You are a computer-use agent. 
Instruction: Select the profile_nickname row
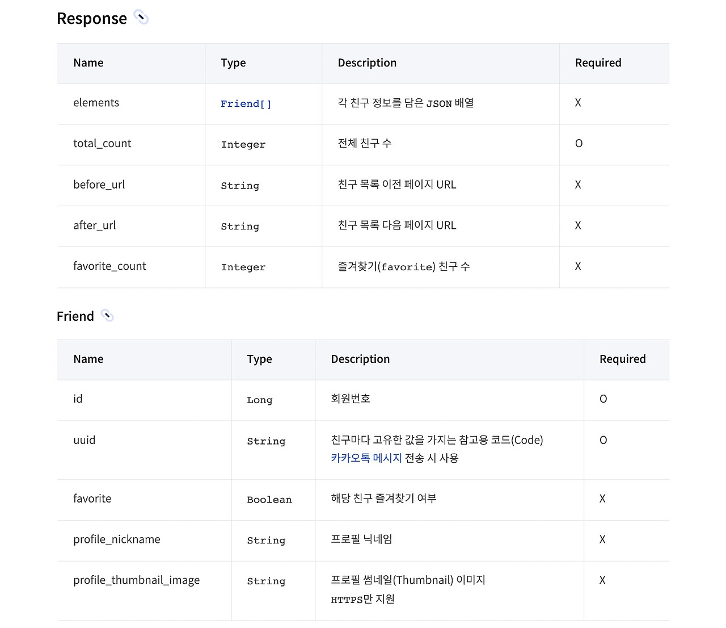[116, 539]
